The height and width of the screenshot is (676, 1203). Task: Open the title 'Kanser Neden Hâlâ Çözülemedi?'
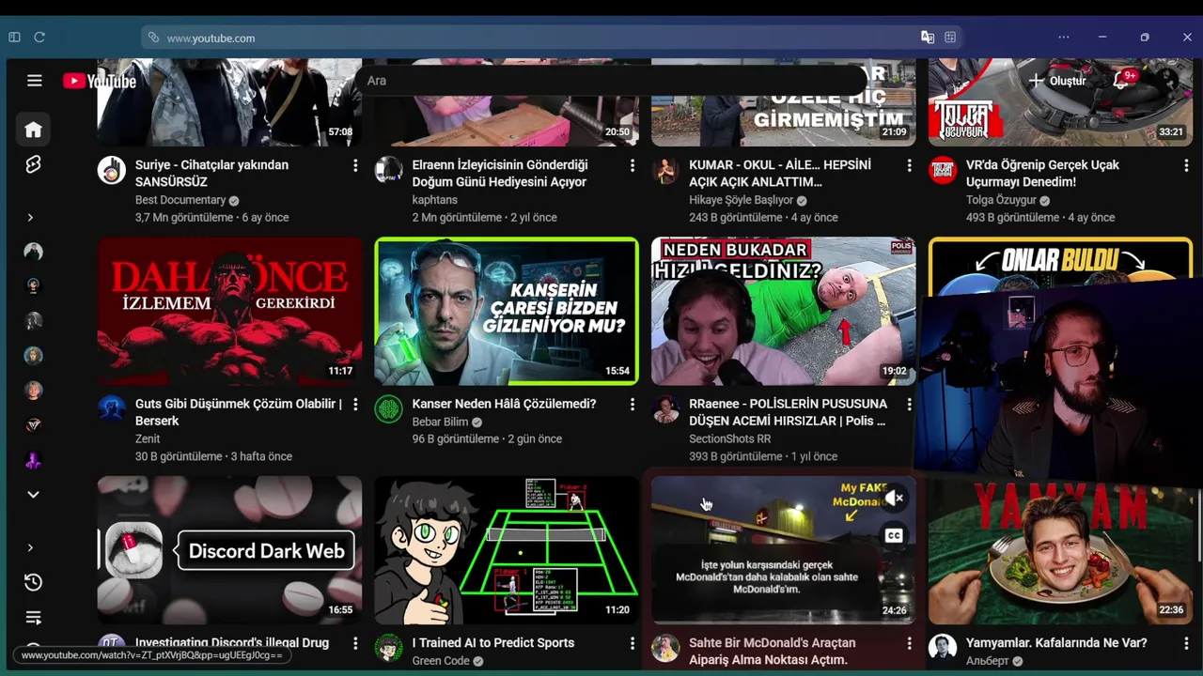click(x=504, y=404)
